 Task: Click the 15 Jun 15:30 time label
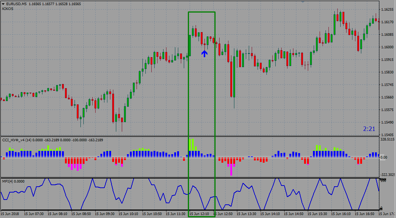point(317,214)
